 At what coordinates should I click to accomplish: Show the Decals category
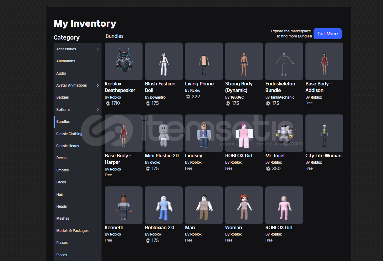point(78,158)
